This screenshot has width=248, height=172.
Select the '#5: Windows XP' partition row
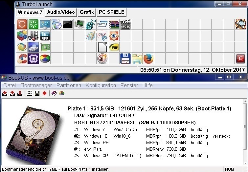point(141,156)
